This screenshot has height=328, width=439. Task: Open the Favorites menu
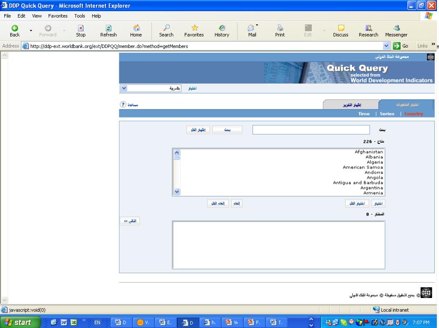58,16
